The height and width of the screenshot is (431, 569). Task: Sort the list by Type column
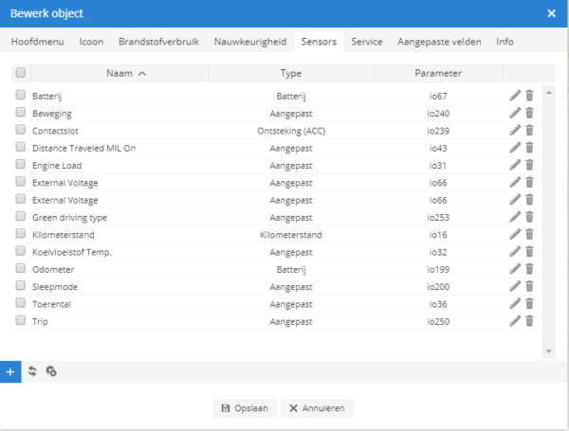(291, 73)
